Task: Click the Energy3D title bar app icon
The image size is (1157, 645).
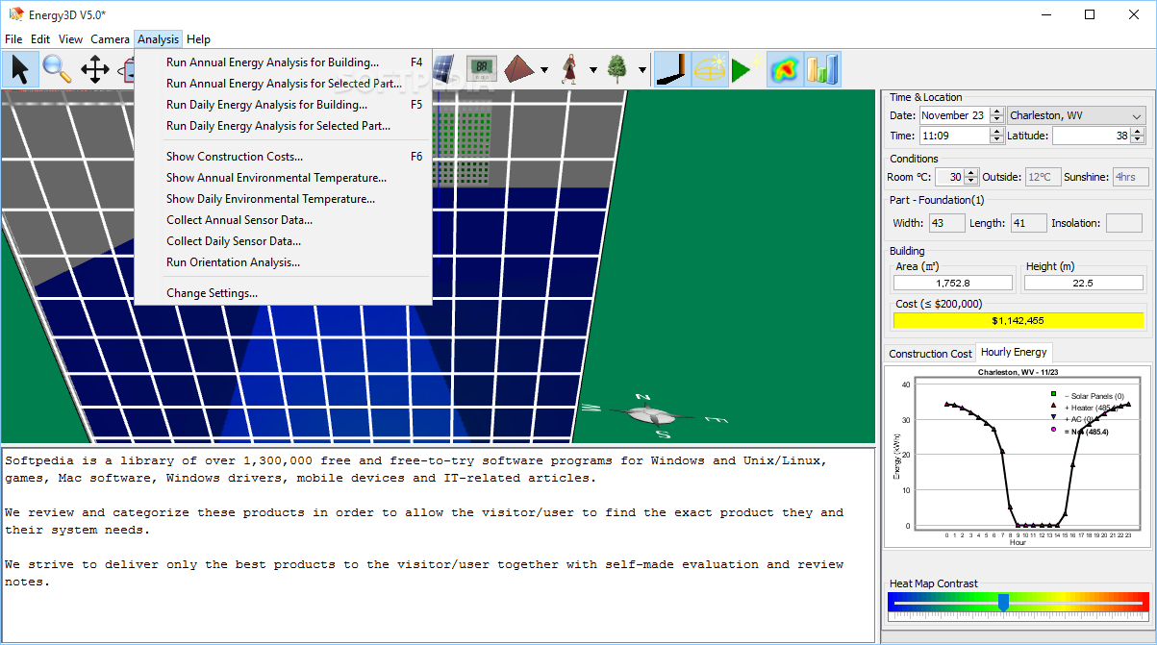Action: (x=15, y=14)
